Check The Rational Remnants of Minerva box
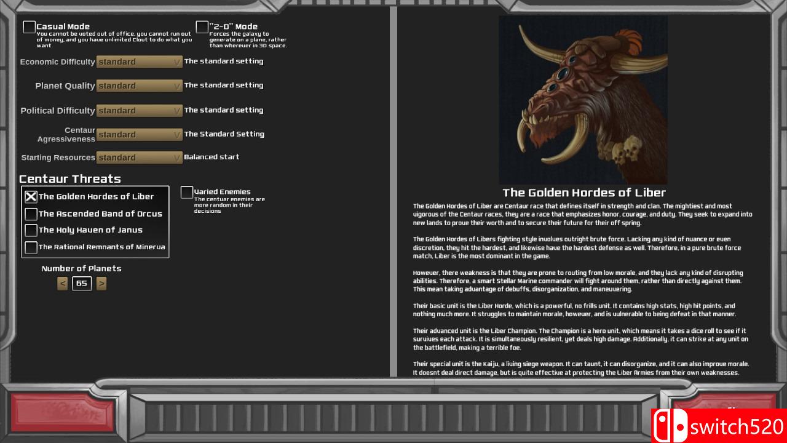This screenshot has height=443, width=787. click(31, 247)
